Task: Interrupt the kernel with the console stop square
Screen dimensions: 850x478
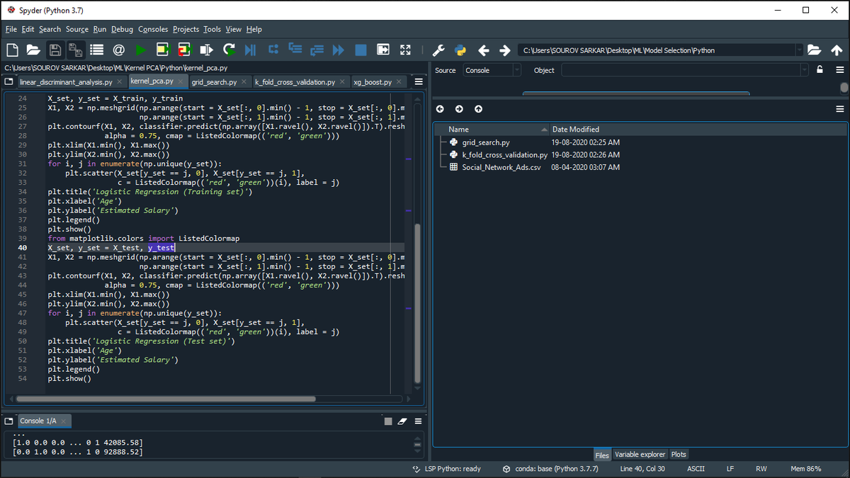Action: (387, 421)
